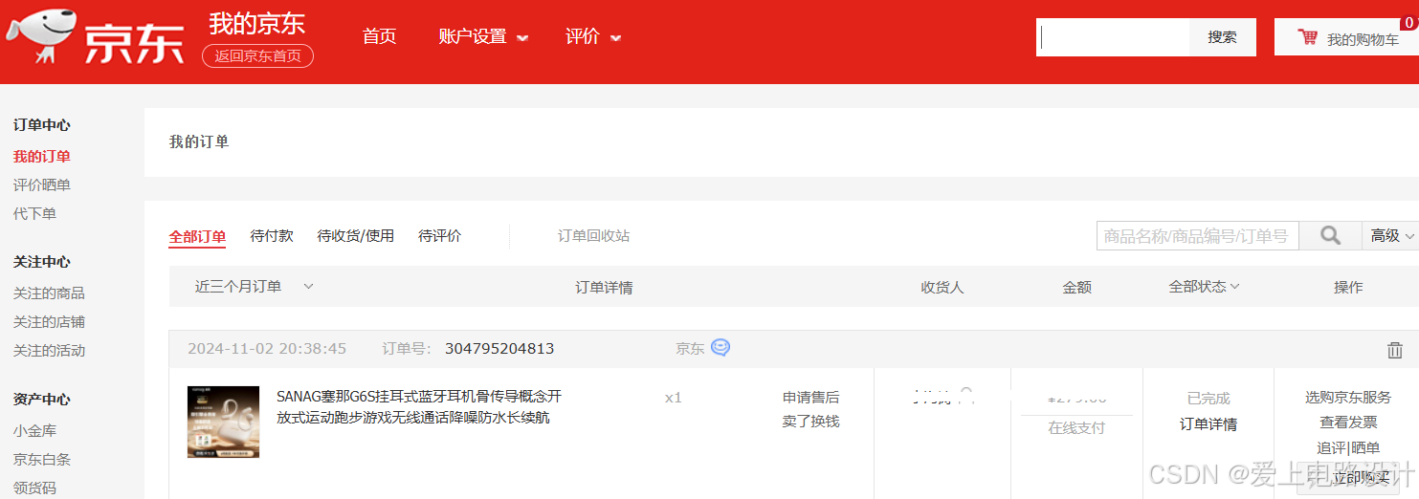Click the 已完成 order status text
Viewport: 1419px width, 499px height.
[1208, 398]
